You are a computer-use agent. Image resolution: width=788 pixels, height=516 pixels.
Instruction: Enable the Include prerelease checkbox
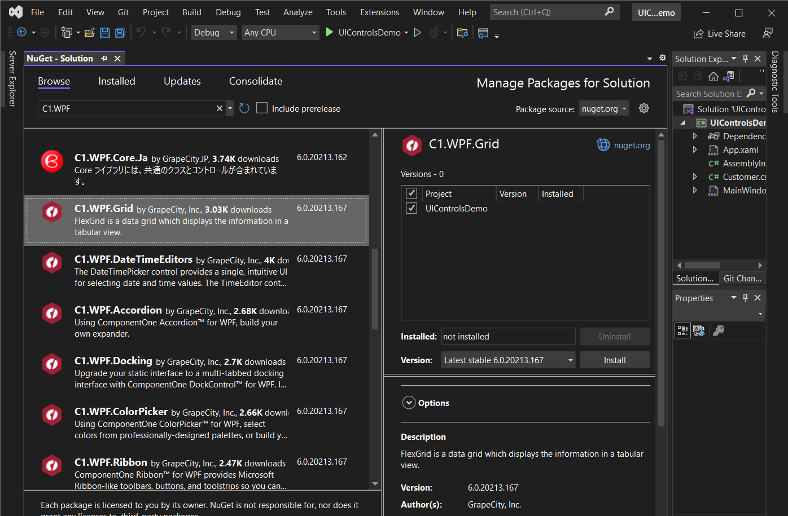[262, 108]
